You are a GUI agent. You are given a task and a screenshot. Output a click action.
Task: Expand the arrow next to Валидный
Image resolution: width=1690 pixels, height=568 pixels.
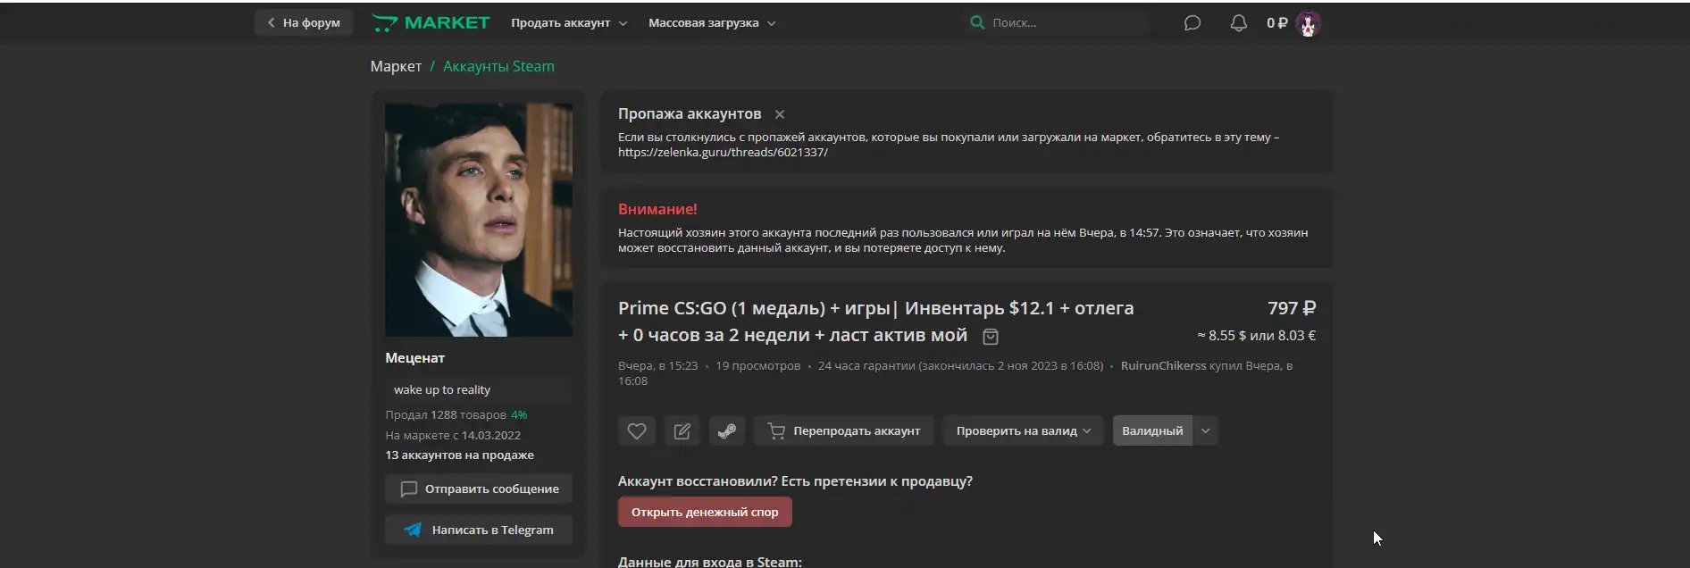pos(1205,431)
